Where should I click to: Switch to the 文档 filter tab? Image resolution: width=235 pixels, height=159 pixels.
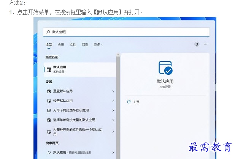click(x=73, y=44)
